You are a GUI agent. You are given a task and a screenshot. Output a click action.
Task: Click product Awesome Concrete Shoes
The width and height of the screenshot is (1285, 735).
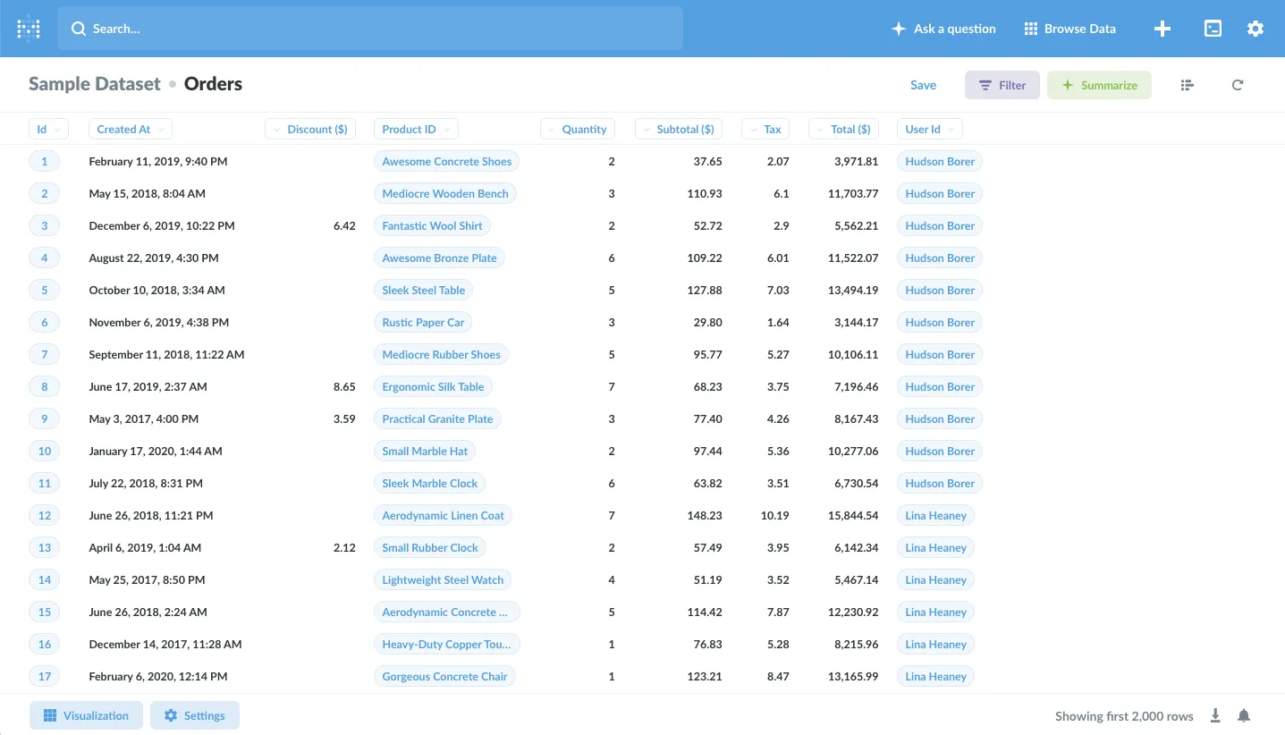point(447,161)
